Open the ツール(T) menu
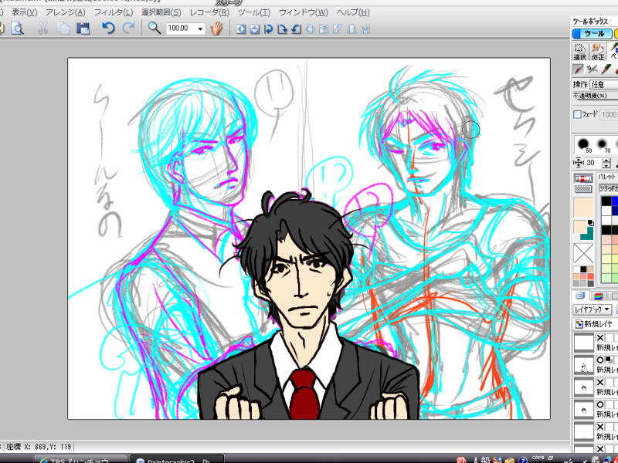Screen dimensions: 618x463 coord(254,12)
